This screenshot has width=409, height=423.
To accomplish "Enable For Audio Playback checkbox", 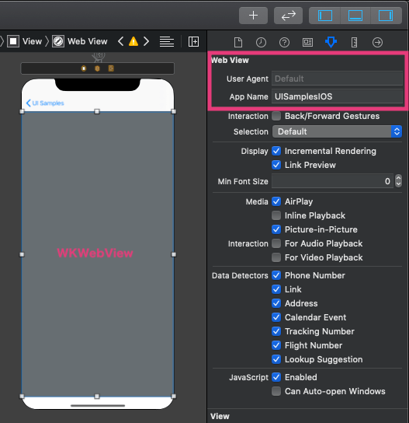I will (276, 243).
